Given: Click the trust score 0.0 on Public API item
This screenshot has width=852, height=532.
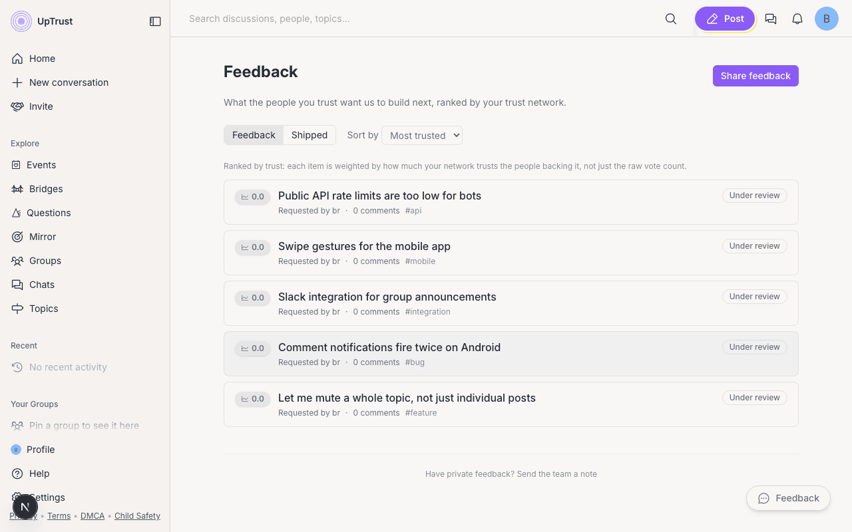Looking at the screenshot, I should click(252, 197).
